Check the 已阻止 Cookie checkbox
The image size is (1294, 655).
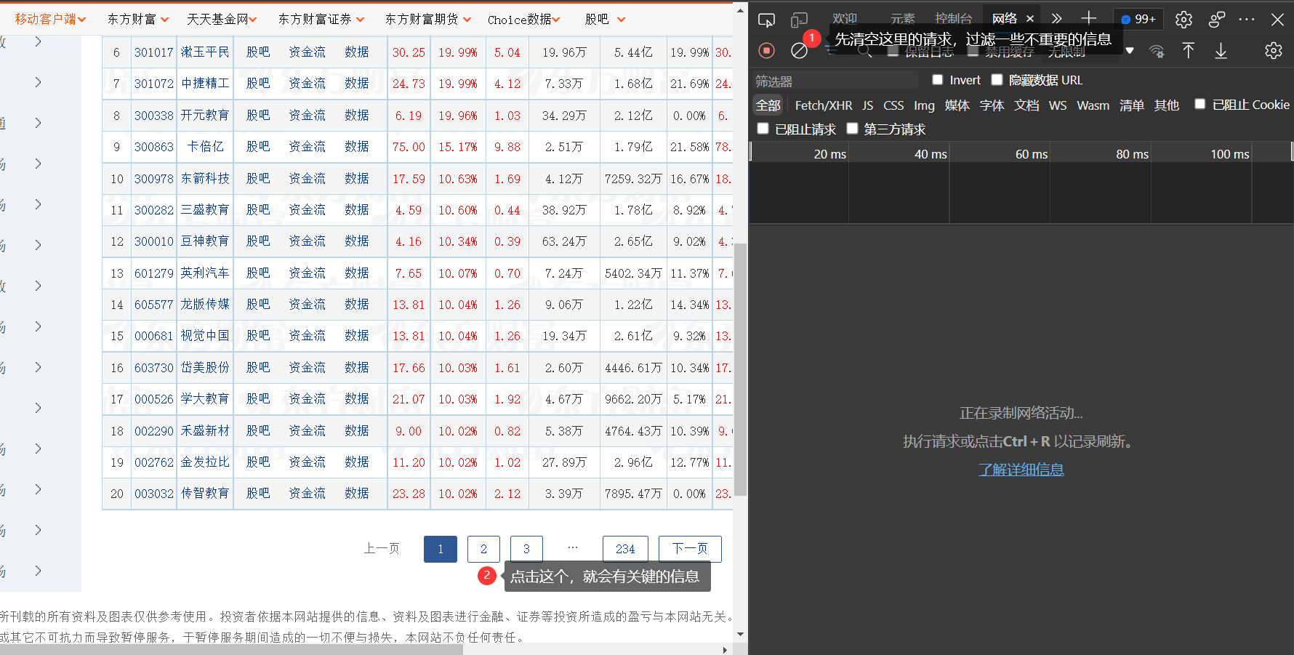pyautogui.click(x=1200, y=105)
